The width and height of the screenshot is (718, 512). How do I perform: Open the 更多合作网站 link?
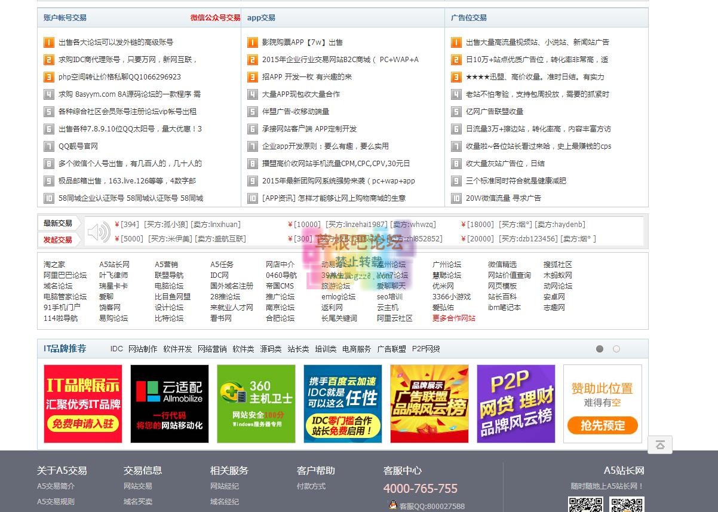coord(453,318)
